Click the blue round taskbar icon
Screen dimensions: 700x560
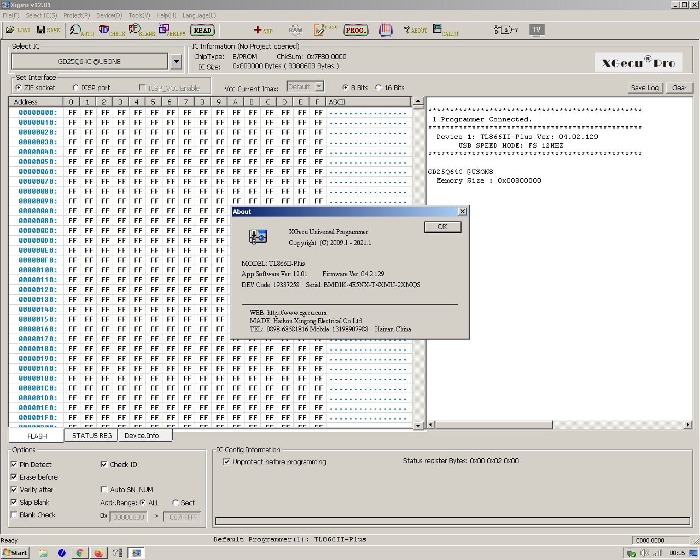pos(62,553)
